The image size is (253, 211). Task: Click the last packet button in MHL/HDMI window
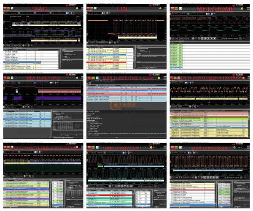(215, 38)
